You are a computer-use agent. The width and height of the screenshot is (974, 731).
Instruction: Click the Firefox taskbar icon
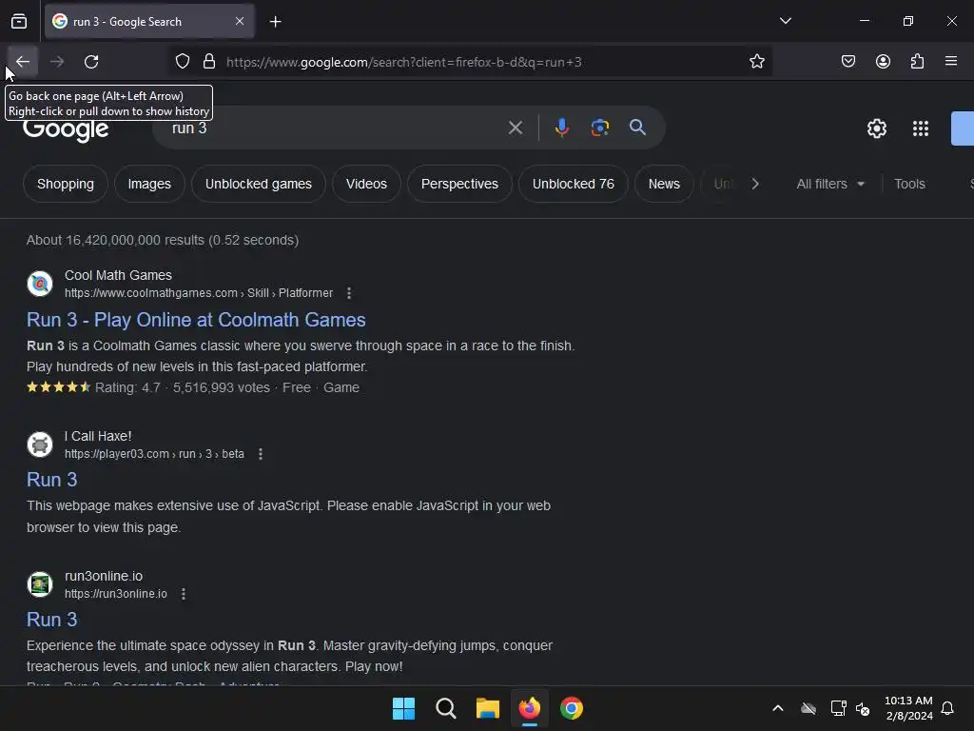529,708
